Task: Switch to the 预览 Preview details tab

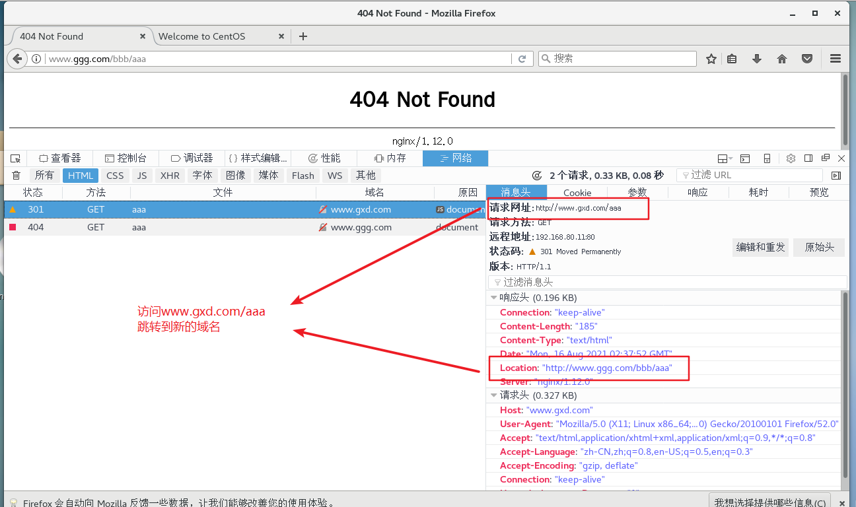Action: [x=819, y=193]
